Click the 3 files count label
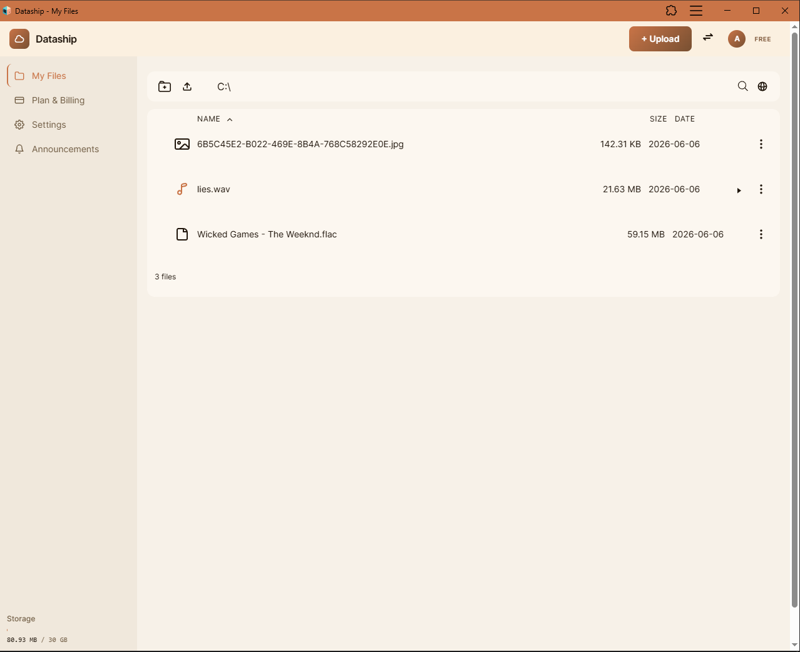 point(165,277)
